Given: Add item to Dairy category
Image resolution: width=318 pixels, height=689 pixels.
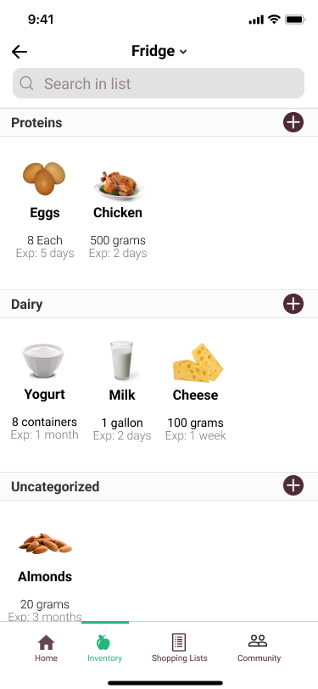Looking at the screenshot, I should [x=293, y=304].
